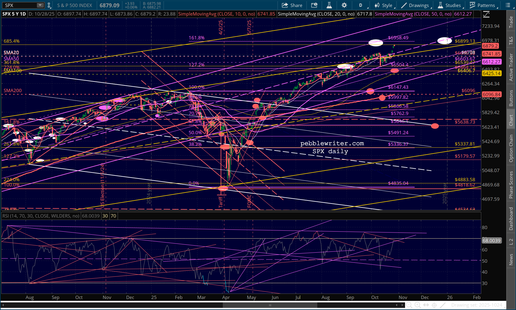Select the line drawing tool icon
516x310 pixels.
443,305
